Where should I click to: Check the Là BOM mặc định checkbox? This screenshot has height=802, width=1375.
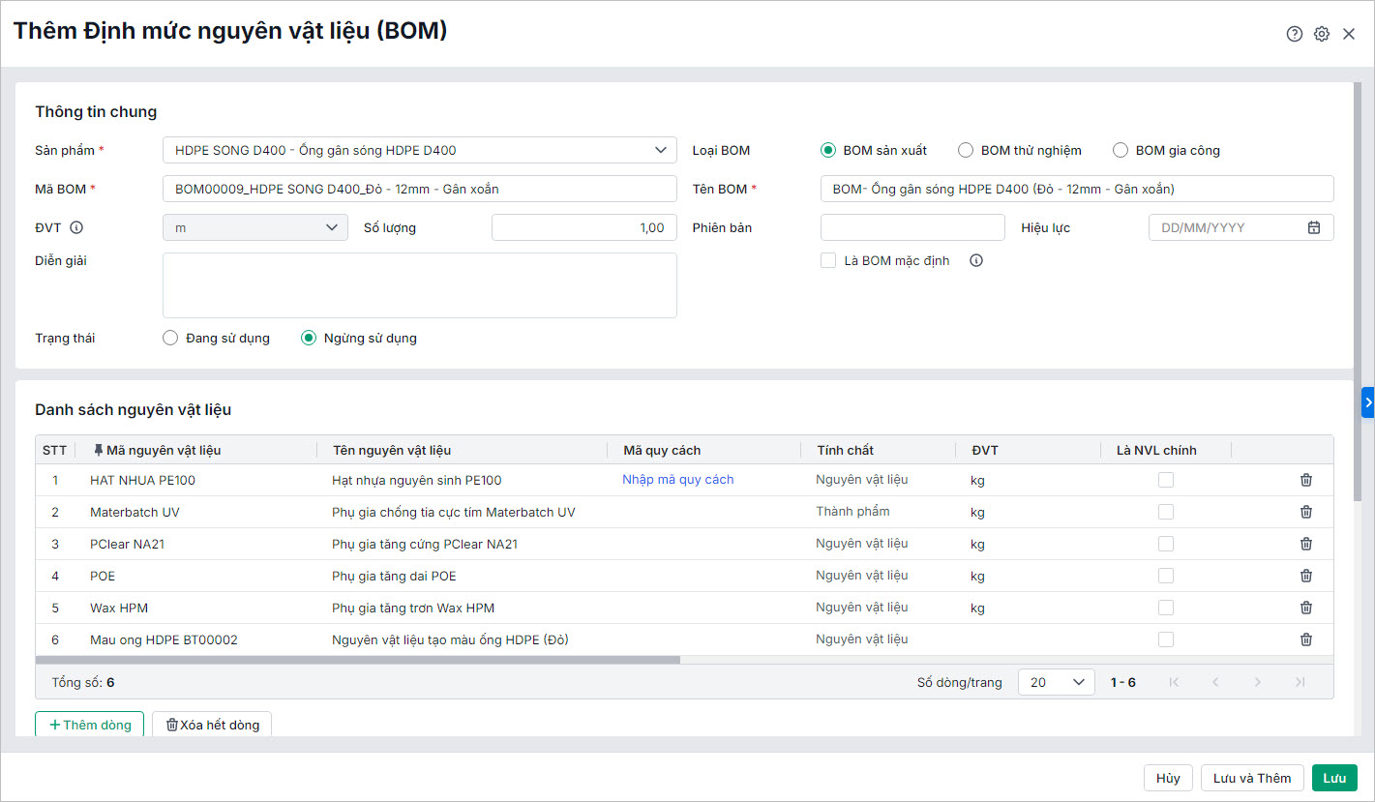(828, 260)
